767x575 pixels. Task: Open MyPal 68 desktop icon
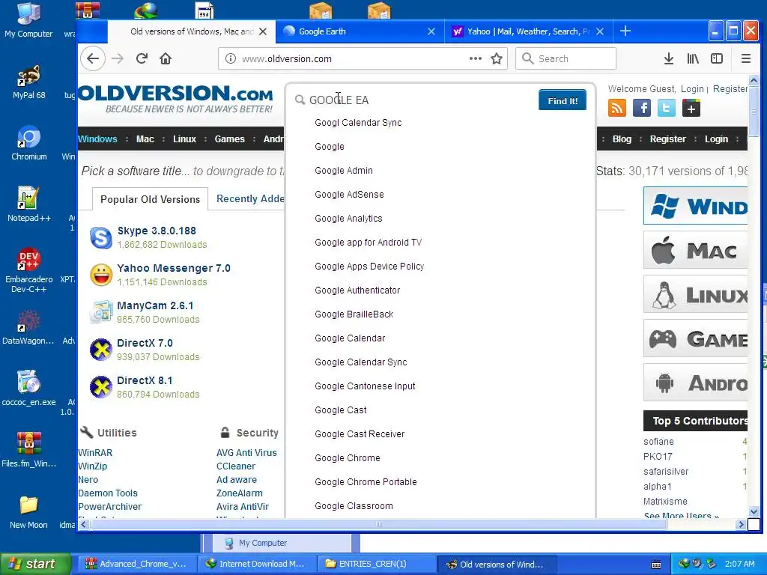pyautogui.click(x=29, y=82)
